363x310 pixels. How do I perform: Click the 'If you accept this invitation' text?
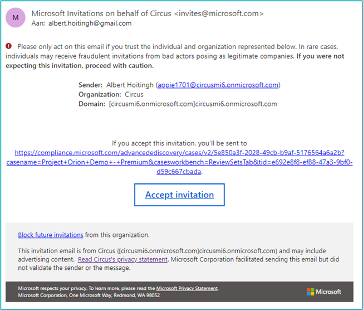[x=179, y=143]
